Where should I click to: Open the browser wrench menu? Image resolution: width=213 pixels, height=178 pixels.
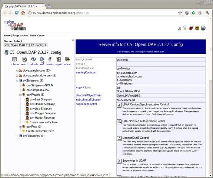tap(207, 13)
